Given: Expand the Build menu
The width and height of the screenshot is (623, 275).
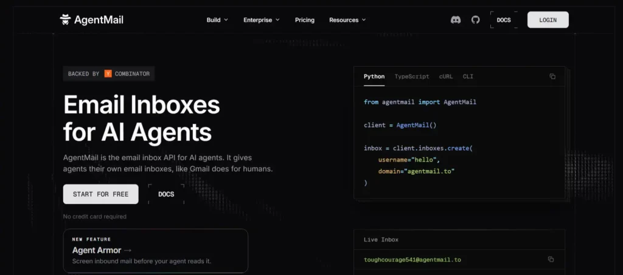Looking at the screenshot, I should pyautogui.click(x=217, y=20).
